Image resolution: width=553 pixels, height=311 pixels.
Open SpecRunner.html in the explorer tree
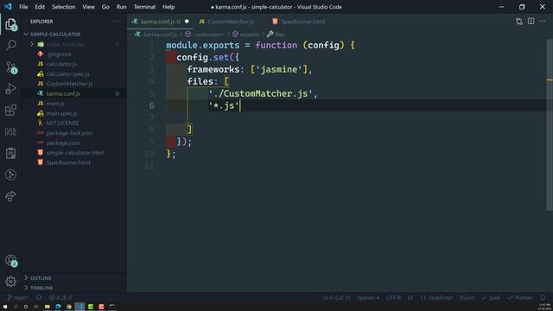tap(68, 162)
